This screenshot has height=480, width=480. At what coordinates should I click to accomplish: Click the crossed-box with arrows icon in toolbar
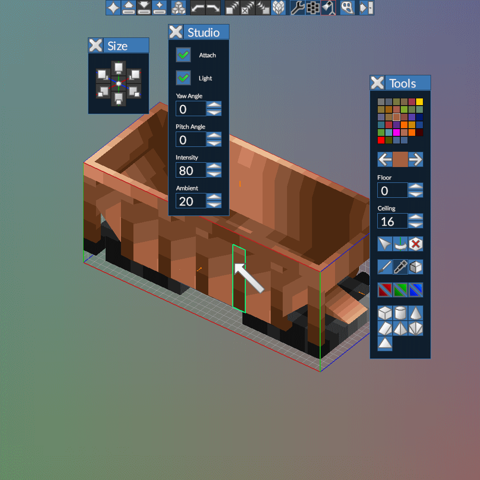[248, 8]
